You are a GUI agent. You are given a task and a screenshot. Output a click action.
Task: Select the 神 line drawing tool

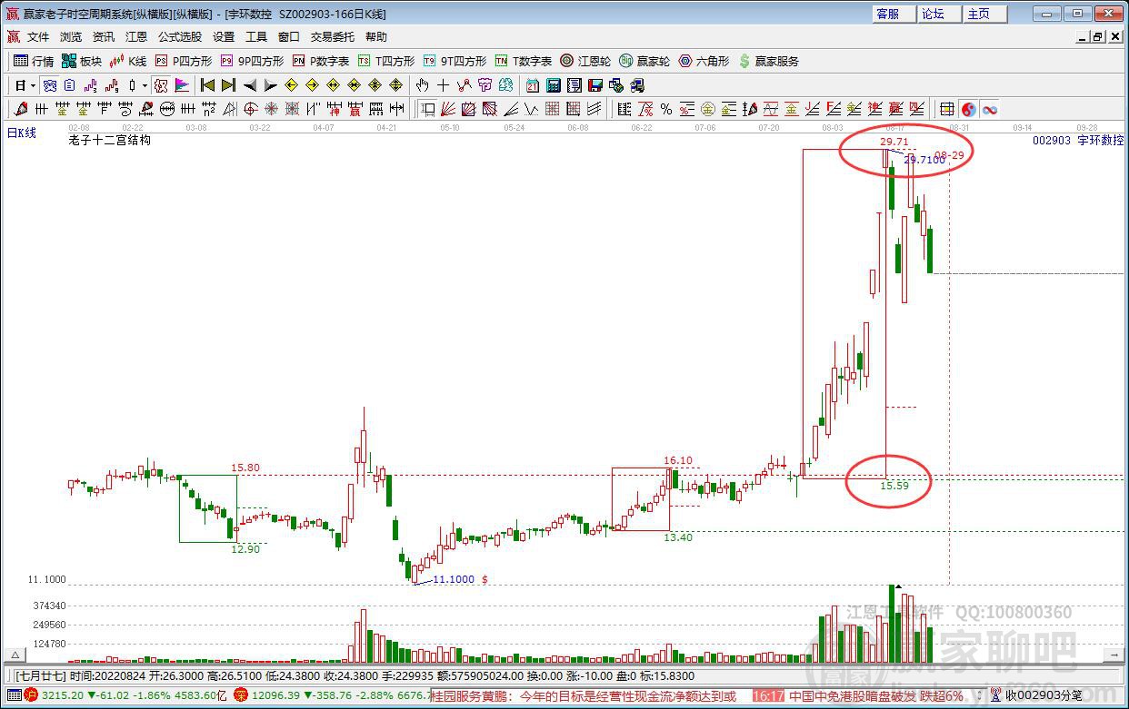pyautogui.click(x=334, y=109)
